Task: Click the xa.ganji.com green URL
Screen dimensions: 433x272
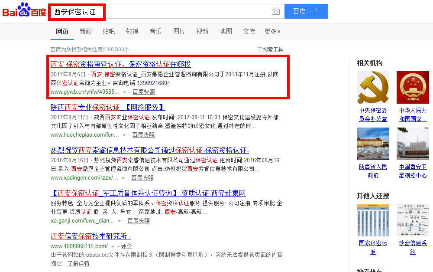Action: pos(82,220)
